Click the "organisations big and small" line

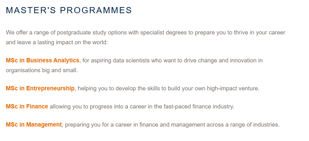point(42,70)
